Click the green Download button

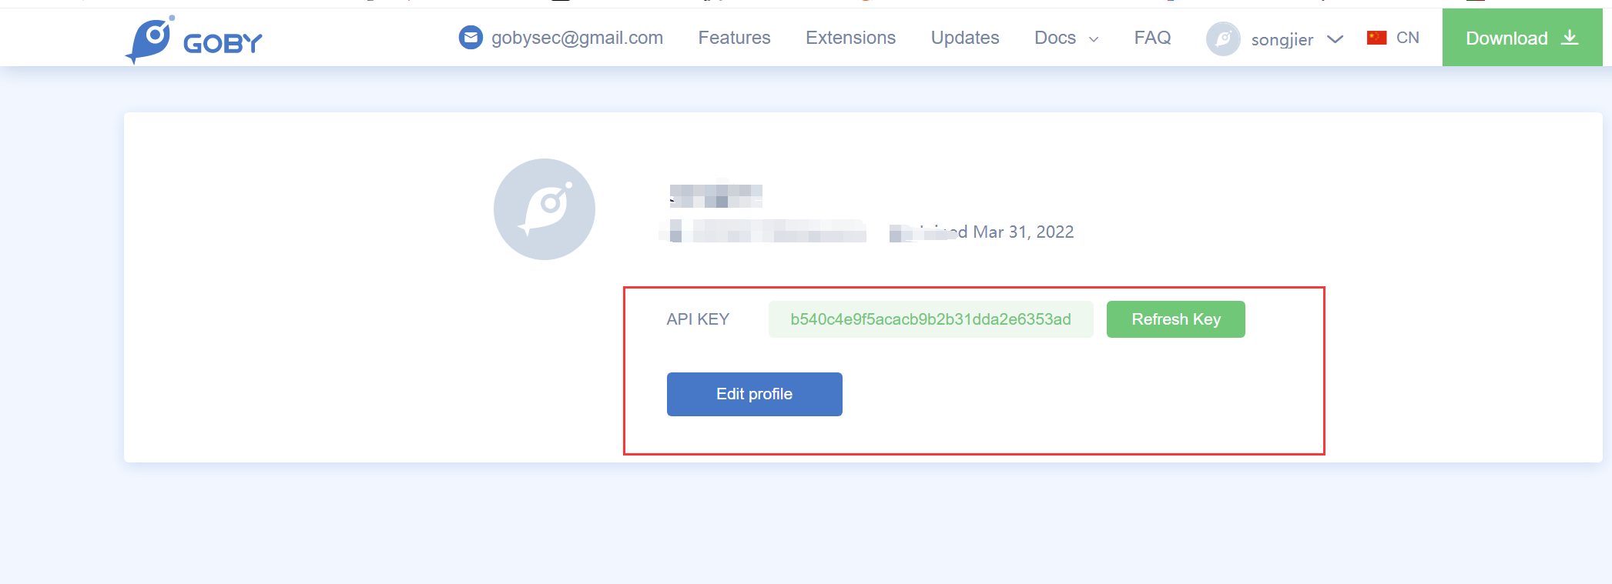(x=1523, y=38)
